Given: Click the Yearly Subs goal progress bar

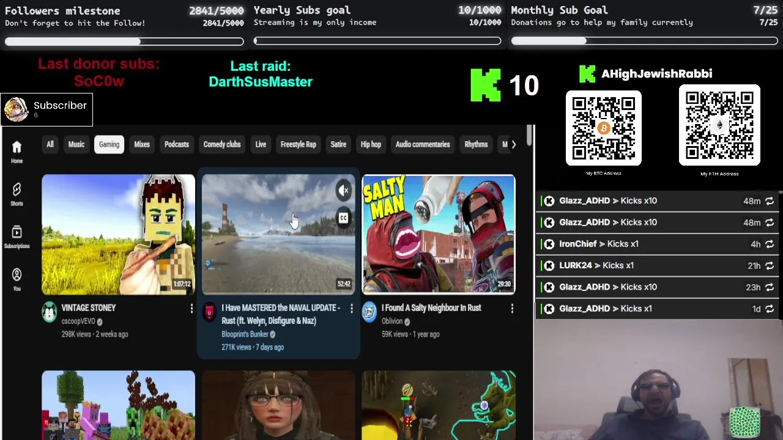Looking at the screenshot, I should (377, 42).
